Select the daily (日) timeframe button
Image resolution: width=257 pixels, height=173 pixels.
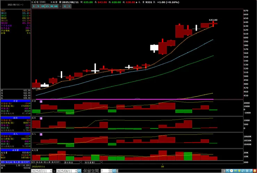60,6
